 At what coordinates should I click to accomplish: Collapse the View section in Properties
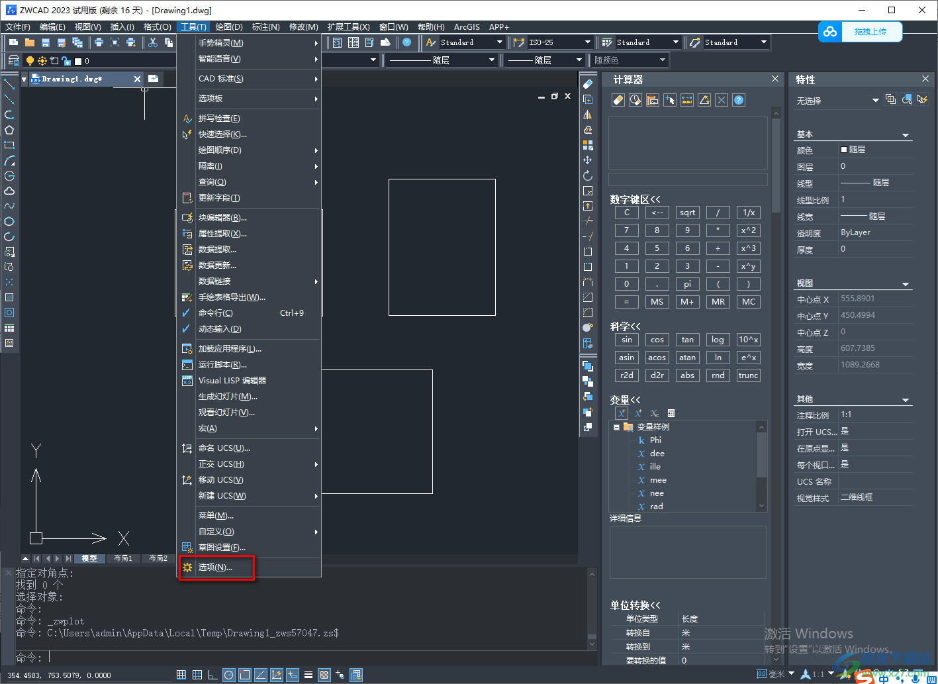pos(906,284)
